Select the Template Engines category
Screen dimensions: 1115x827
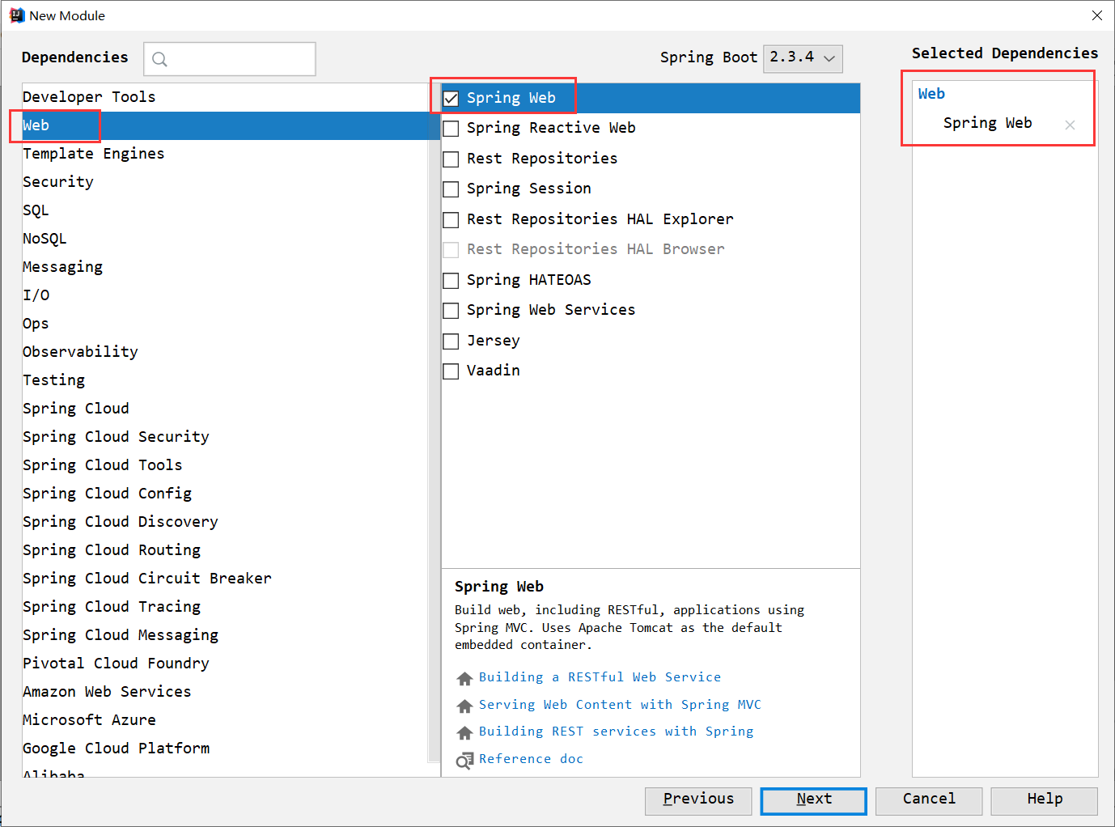click(x=225, y=154)
